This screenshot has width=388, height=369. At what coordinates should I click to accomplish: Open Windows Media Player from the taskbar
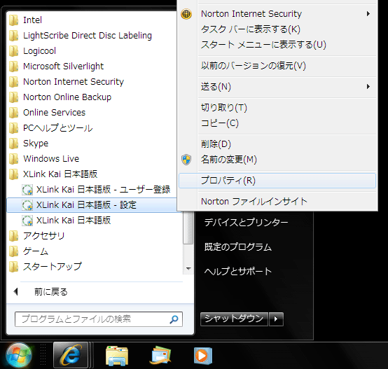203,356
